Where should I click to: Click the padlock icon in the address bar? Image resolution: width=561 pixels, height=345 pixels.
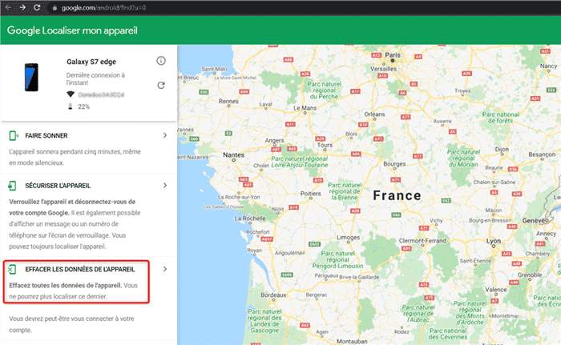click(x=54, y=8)
